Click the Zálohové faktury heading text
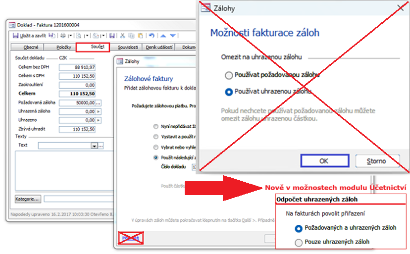The width and height of the screenshot is (410, 254). [x=149, y=79]
